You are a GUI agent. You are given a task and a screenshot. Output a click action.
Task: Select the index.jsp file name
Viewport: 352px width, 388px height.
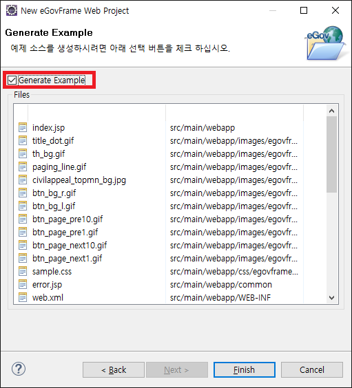48,128
